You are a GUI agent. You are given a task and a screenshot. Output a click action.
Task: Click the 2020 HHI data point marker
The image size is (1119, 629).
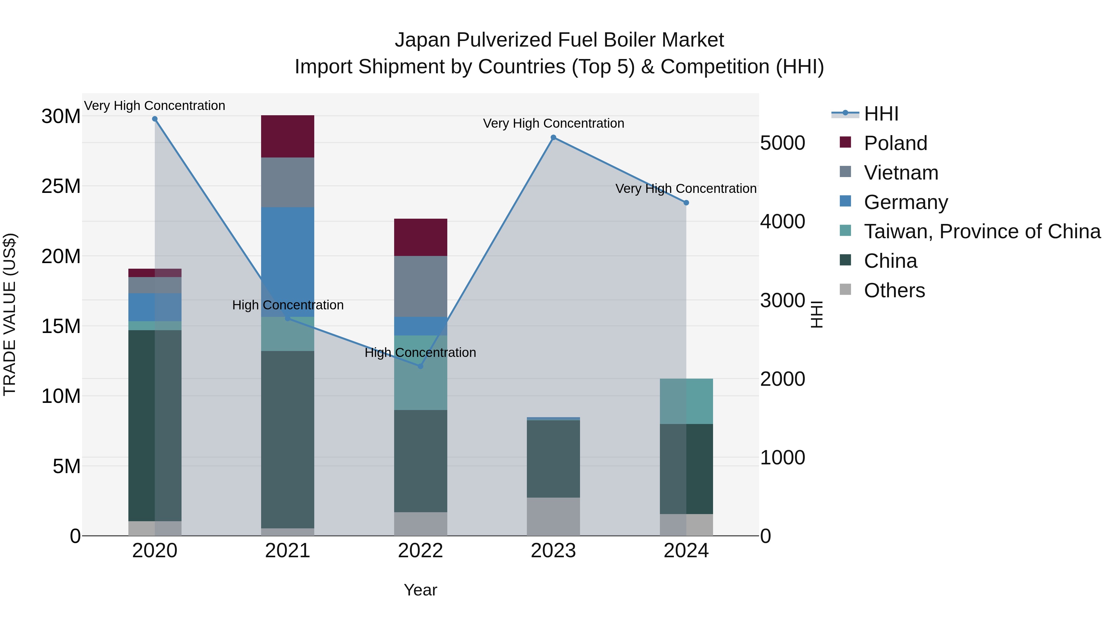pyautogui.click(x=155, y=119)
